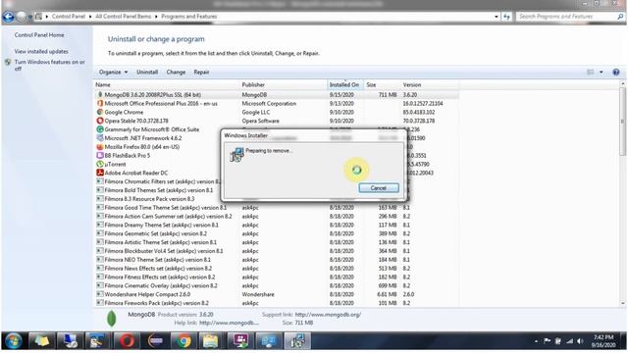Click the navigation Back arrow button
628x353 pixels.
pos(8,17)
